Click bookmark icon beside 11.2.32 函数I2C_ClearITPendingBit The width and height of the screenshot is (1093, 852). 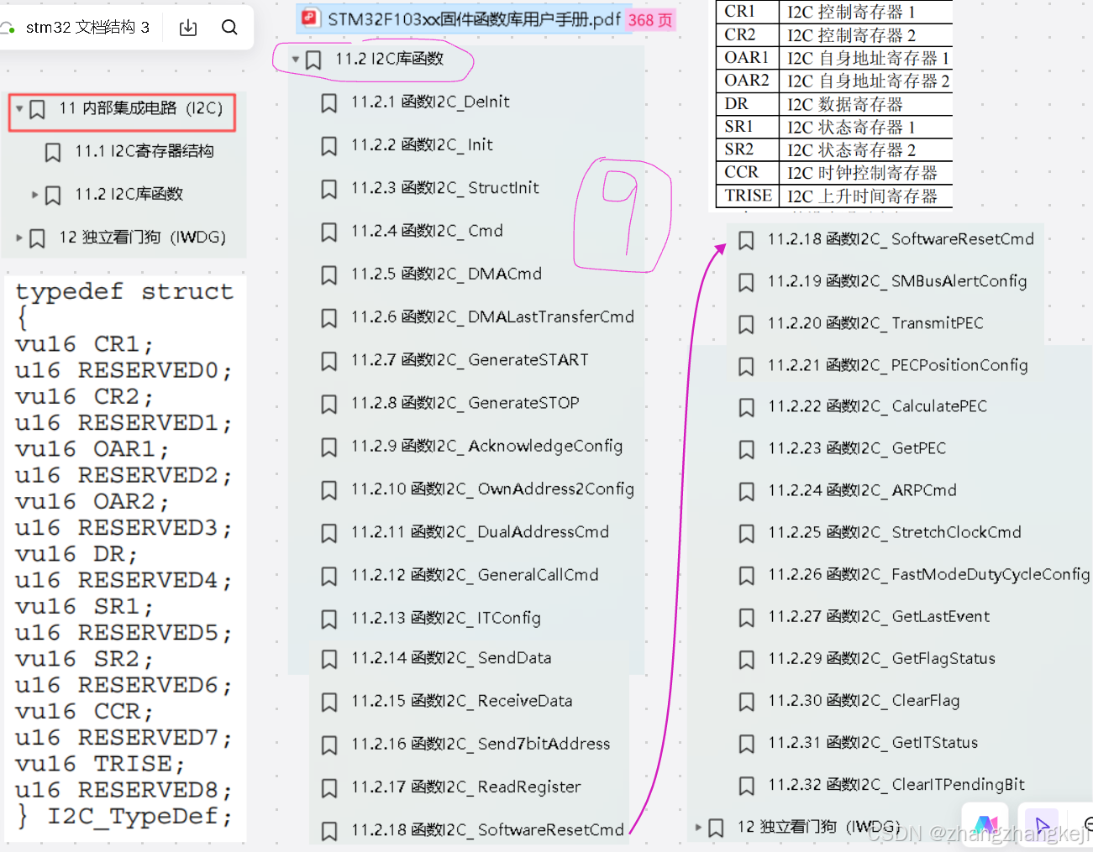pos(746,786)
